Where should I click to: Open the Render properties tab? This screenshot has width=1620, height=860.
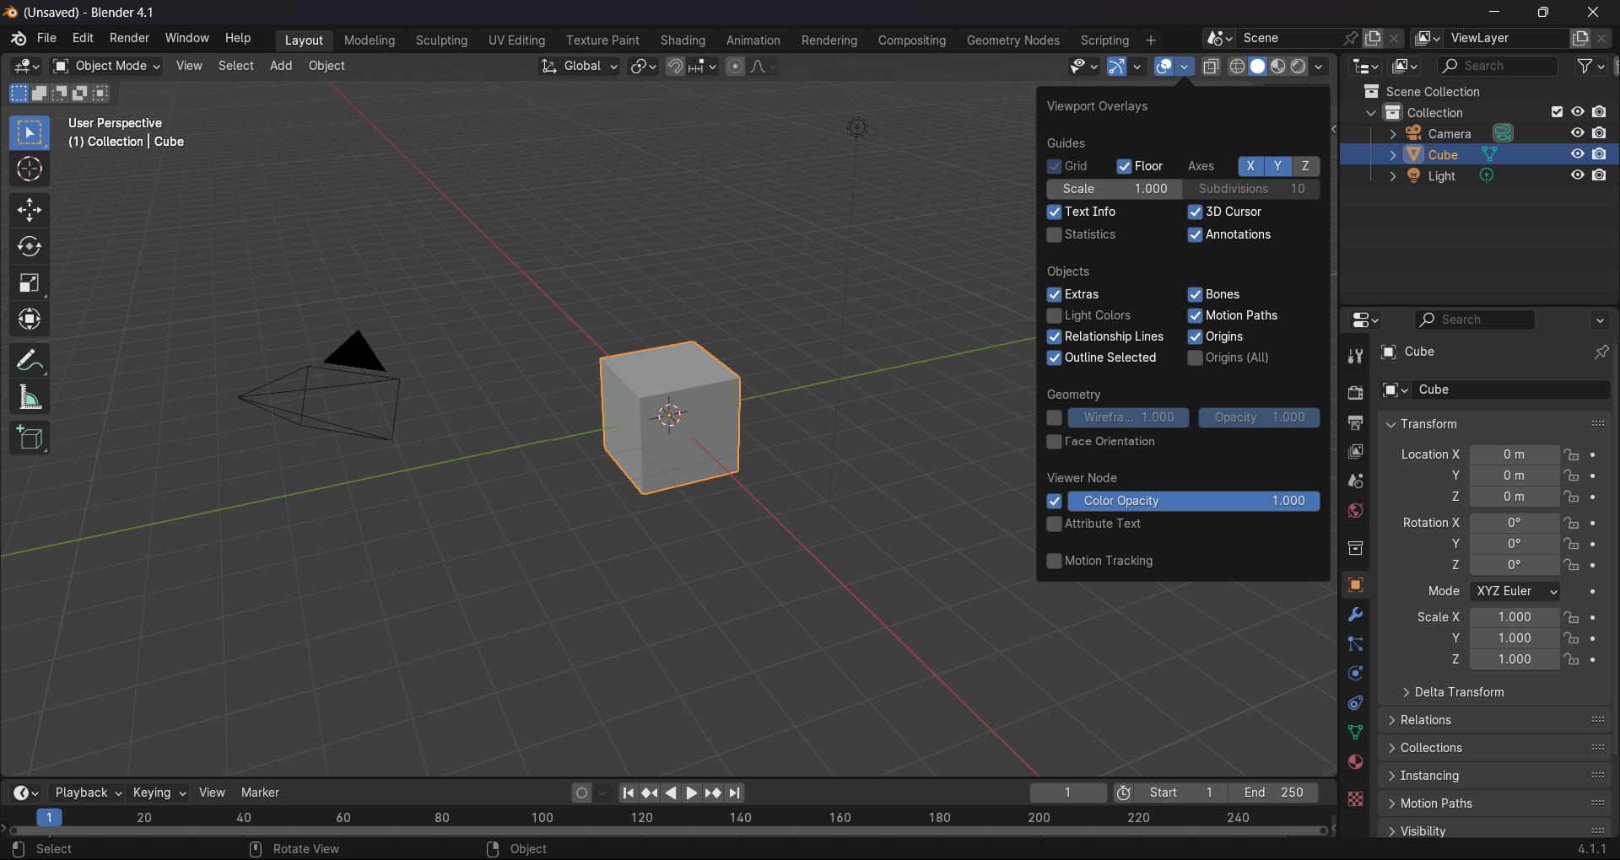point(1355,393)
